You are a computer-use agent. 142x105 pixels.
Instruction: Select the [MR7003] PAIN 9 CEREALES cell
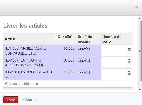30,74
